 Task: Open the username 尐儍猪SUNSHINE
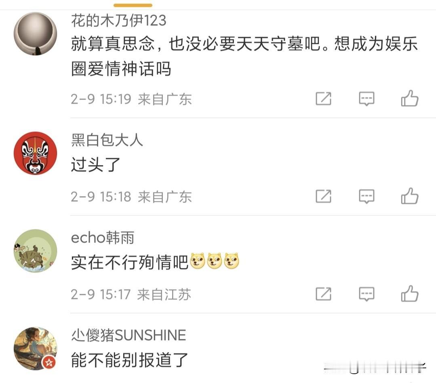[128, 335]
